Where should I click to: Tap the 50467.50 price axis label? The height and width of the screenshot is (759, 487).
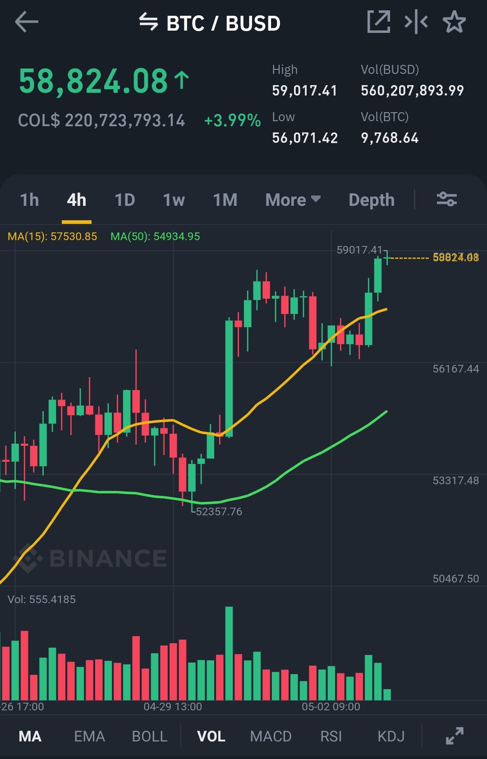click(x=456, y=579)
